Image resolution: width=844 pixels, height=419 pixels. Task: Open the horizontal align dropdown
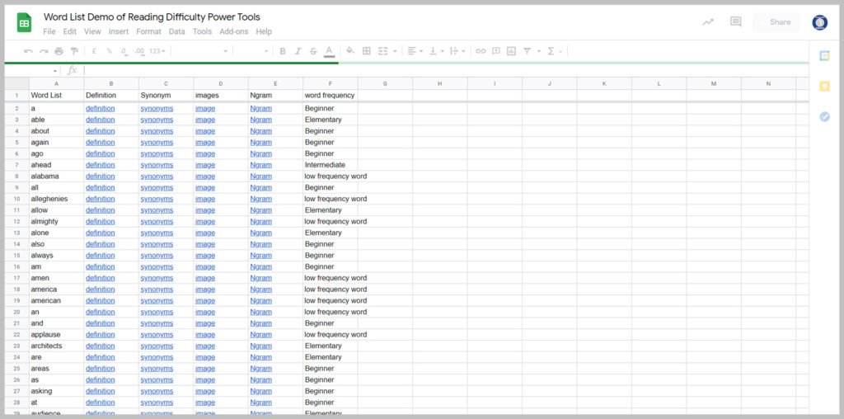tap(415, 51)
